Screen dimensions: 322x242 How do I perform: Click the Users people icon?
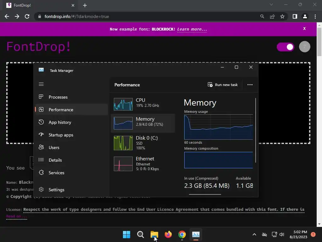[x=41, y=147]
